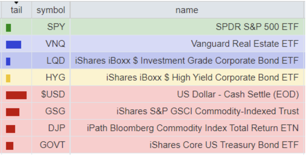
Task: Open Vanguard Real Estate ETF row
Action: coord(153,44)
